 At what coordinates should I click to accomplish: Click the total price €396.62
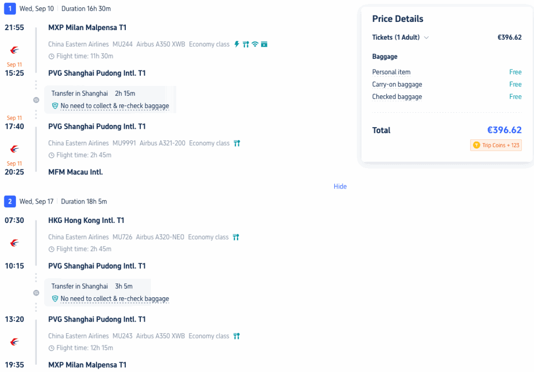coord(504,130)
